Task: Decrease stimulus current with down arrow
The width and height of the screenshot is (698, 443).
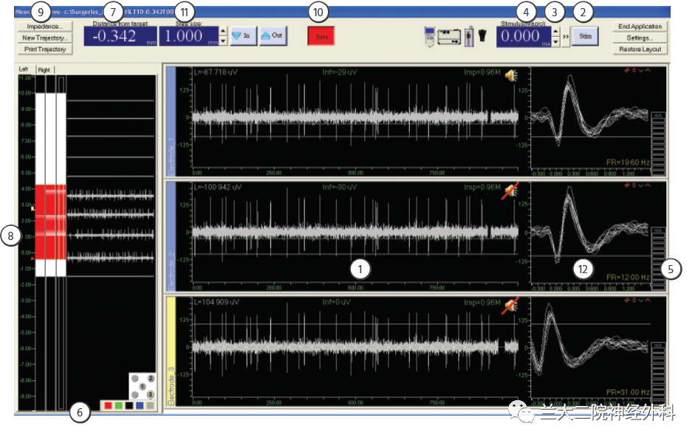Action: (x=555, y=42)
